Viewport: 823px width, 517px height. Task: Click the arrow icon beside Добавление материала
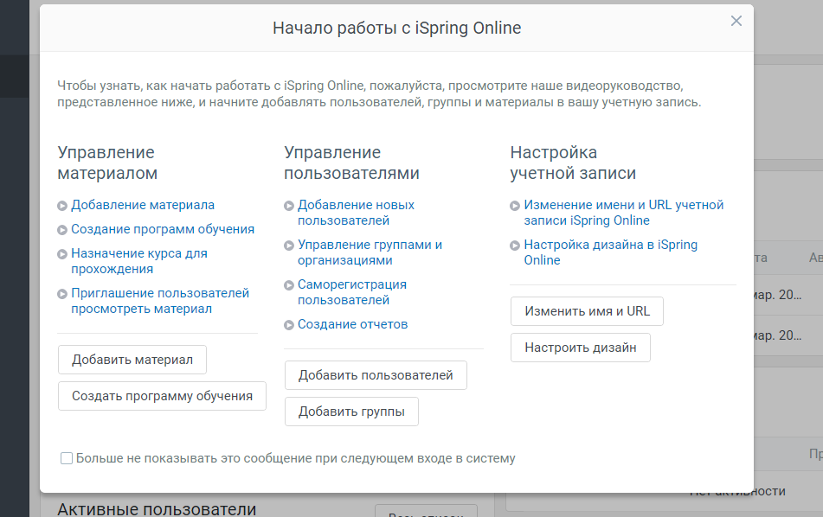pyautogui.click(x=61, y=205)
